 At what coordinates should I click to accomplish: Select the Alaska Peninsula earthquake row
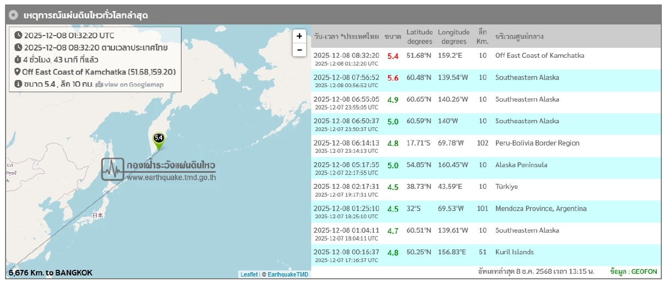click(484, 168)
